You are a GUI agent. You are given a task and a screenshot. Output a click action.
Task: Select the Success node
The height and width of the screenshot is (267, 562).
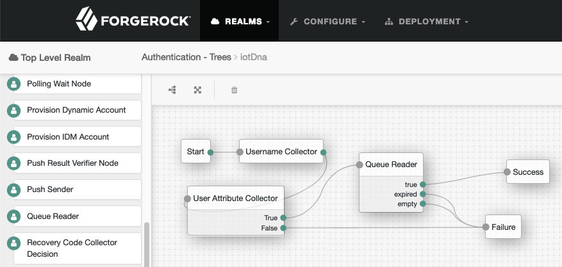coord(528,172)
